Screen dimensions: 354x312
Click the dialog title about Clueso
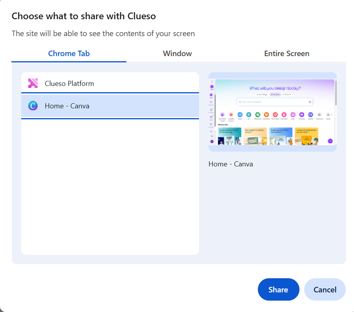(x=84, y=16)
